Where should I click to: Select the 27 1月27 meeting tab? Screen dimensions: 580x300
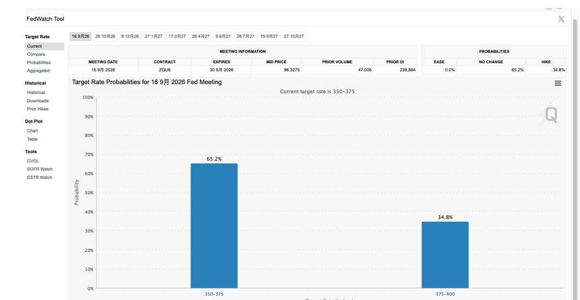pyautogui.click(x=154, y=36)
